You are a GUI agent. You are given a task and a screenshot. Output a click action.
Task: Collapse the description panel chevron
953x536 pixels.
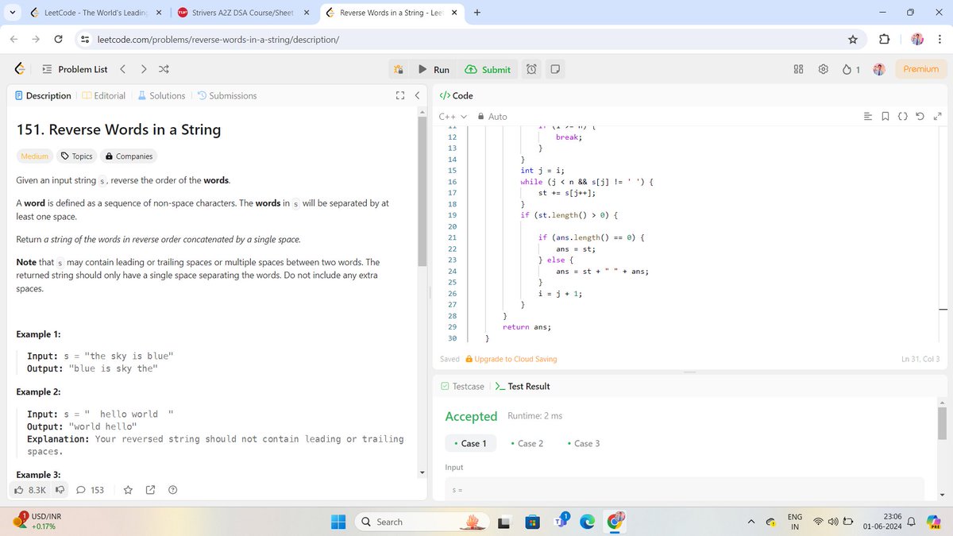pos(417,95)
